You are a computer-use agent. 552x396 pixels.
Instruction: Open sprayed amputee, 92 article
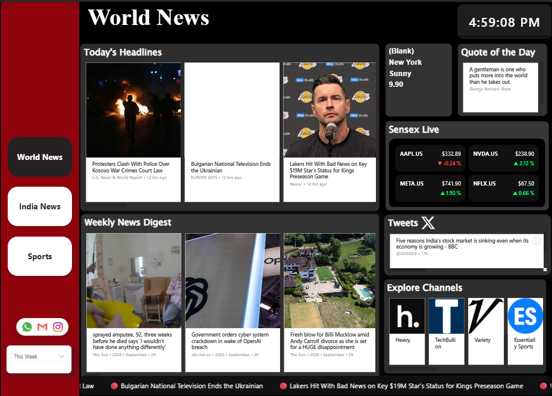[x=132, y=341]
